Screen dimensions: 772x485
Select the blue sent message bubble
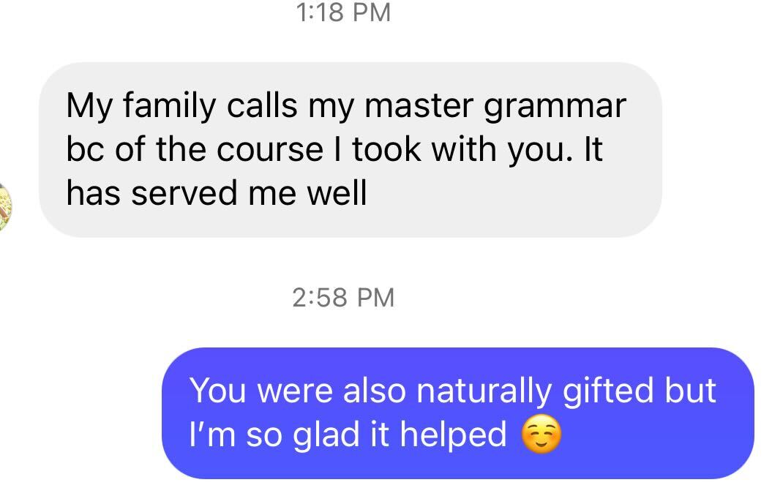coord(457,413)
